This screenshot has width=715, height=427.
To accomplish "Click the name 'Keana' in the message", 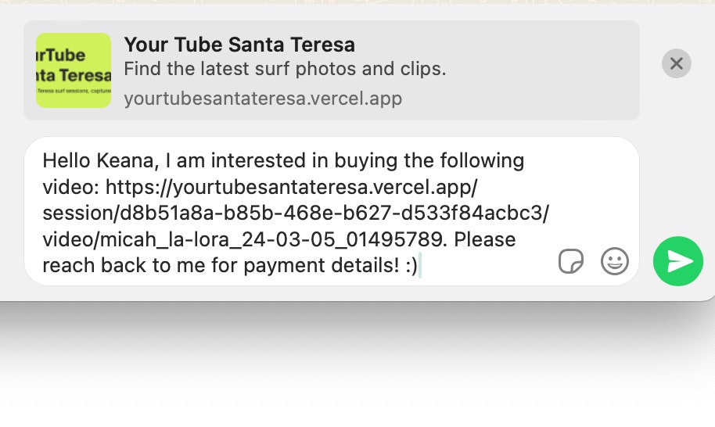I will click(128, 160).
